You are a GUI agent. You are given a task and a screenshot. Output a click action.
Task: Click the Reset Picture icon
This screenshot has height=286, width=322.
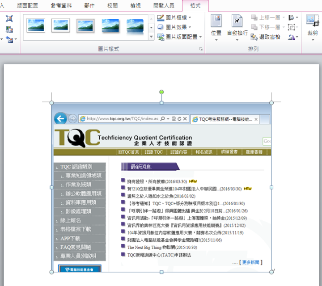[x=9, y=39]
